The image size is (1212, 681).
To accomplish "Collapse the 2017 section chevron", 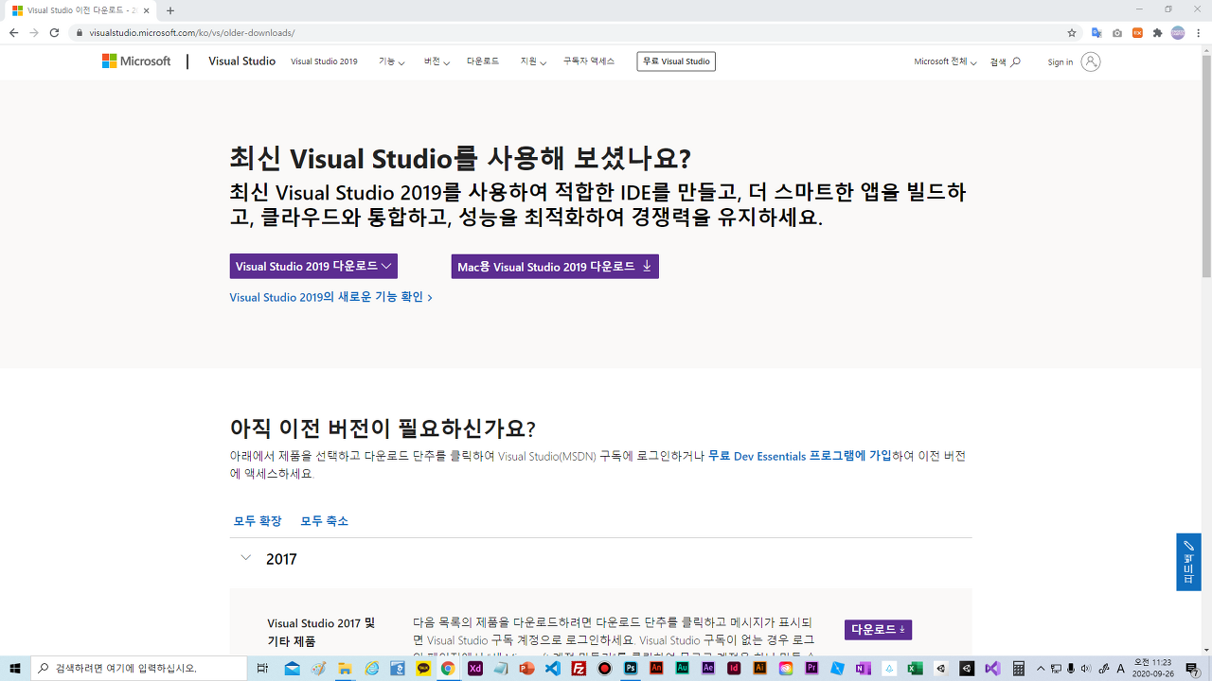I will (245, 558).
